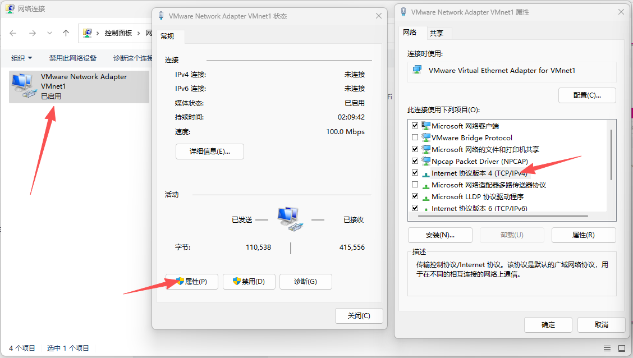Click the 配置(C)... button
The width and height of the screenshot is (633, 358).
coord(587,95)
